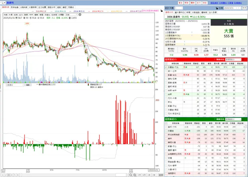The image size is (248, 177).
Task: Click page button 3 below the chart
Action: 9,175
